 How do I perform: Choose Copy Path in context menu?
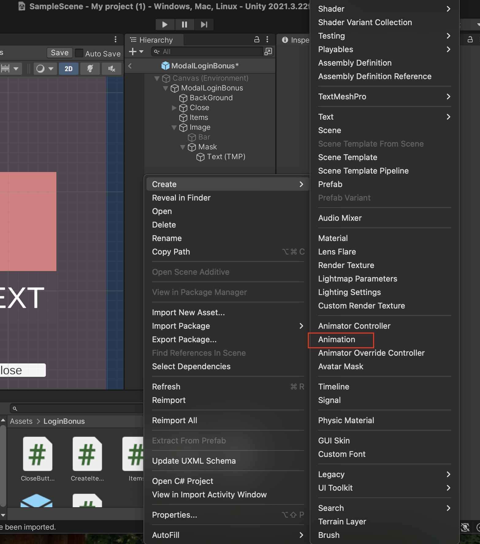(227, 252)
